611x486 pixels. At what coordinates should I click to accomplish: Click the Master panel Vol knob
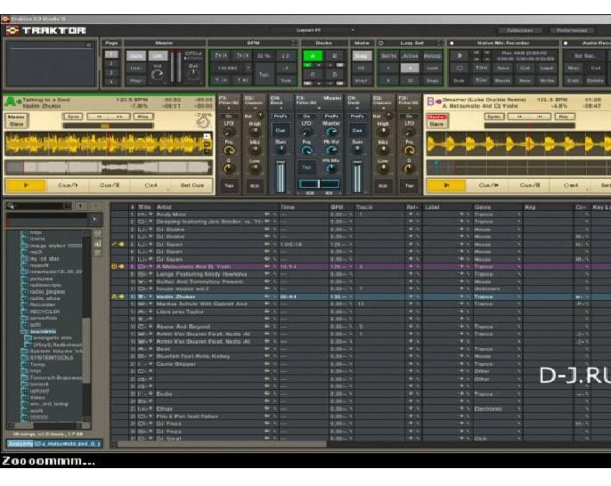click(157, 75)
